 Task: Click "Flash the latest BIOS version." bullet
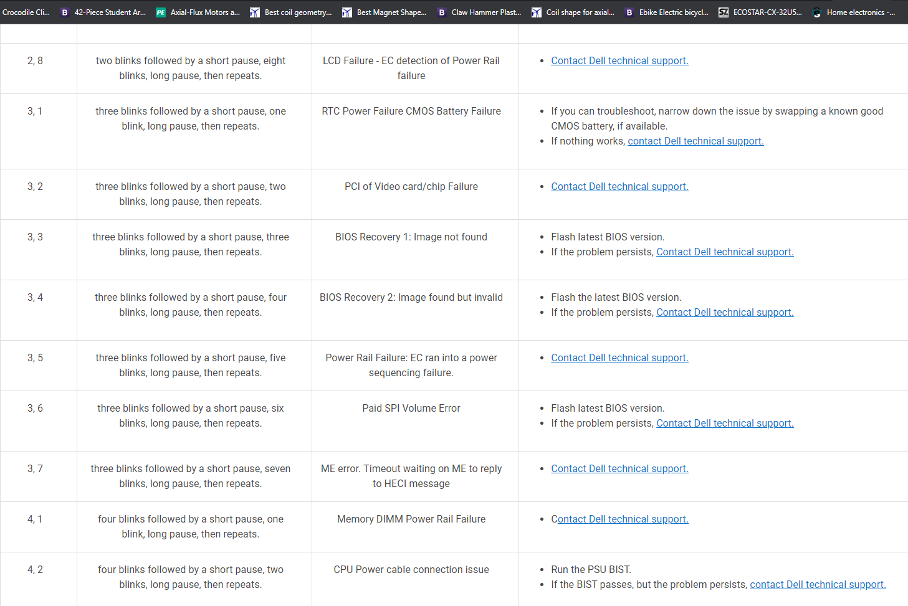[x=616, y=297]
